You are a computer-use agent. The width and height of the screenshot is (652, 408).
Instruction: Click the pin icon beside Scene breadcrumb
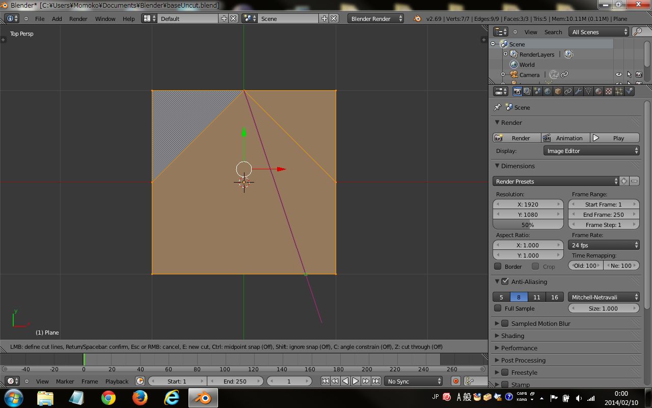tap(498, 107)
